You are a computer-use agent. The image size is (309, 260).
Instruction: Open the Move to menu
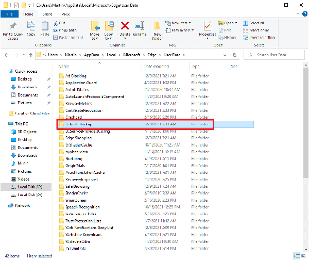click(x=95, y=30)
